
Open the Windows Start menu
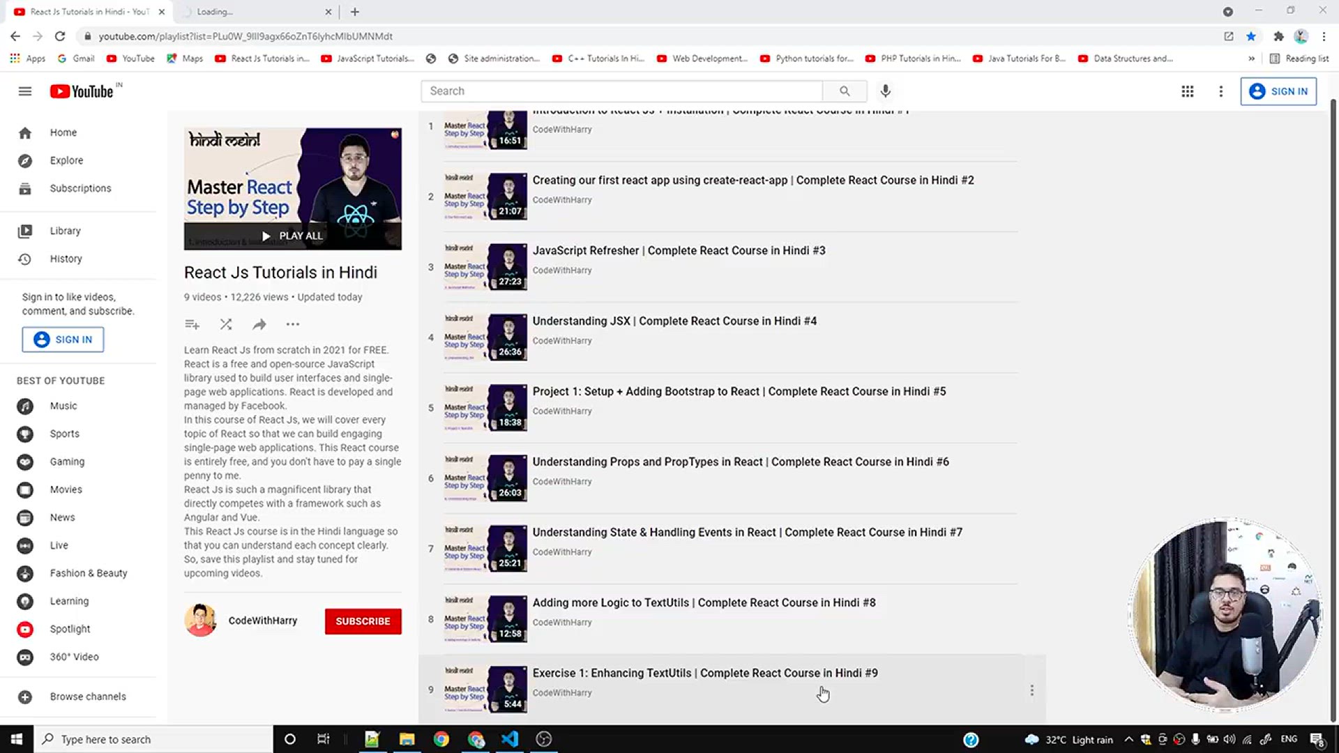17,739
